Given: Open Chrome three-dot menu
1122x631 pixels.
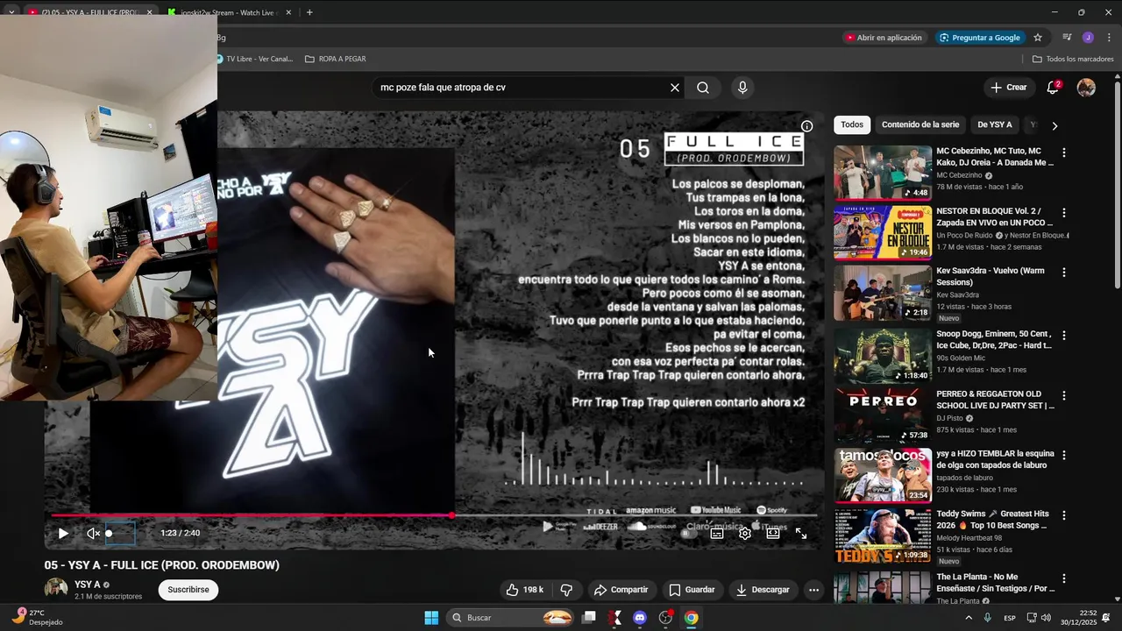Looking at the screenshot, I should [x=1110, y=38].
